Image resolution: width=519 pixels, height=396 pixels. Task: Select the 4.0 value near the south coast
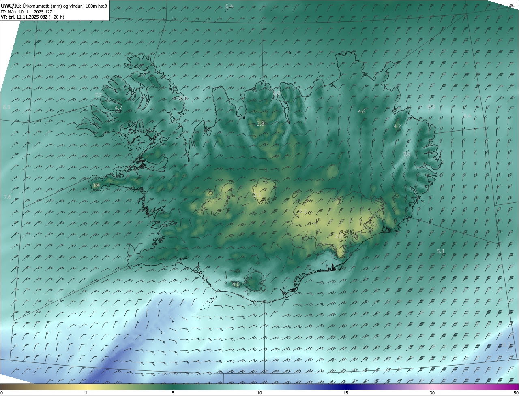tap(236, 285)
